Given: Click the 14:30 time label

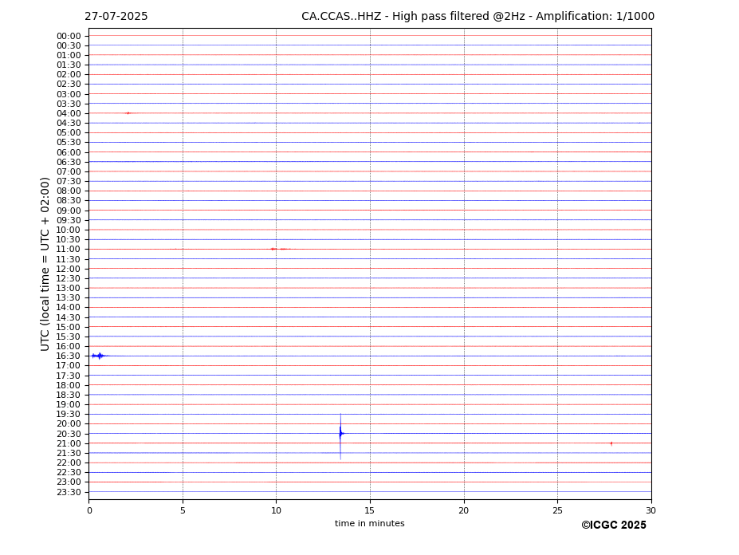Looking at the screenshot, I should click(x=69, y=317).
